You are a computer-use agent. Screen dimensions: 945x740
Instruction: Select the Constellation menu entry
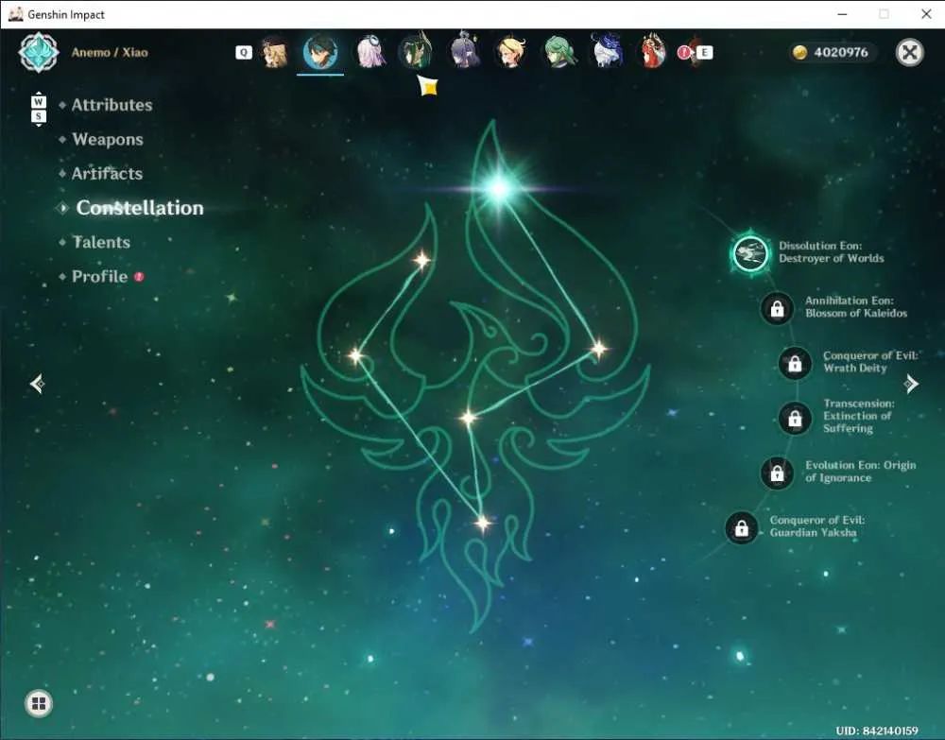[x=140, y=208]
